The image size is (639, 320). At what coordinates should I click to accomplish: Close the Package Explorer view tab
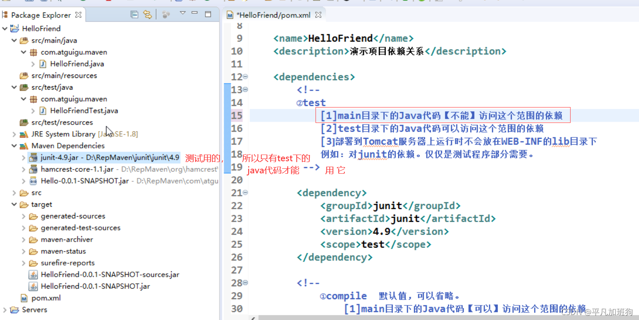point(78,15)
